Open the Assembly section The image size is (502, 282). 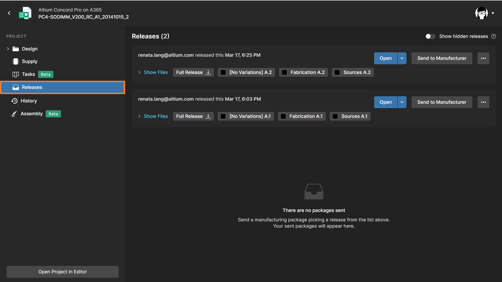(31, 114)
